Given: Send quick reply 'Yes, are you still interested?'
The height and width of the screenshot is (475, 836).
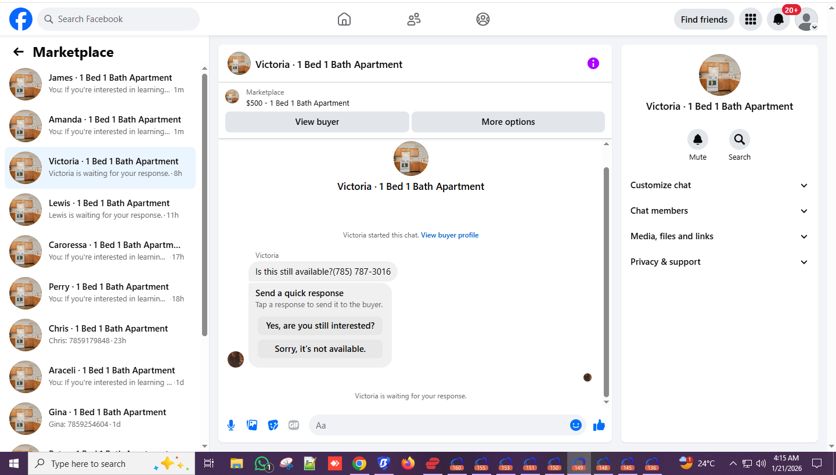Looking at the screenshot, I should coord(320,326).
